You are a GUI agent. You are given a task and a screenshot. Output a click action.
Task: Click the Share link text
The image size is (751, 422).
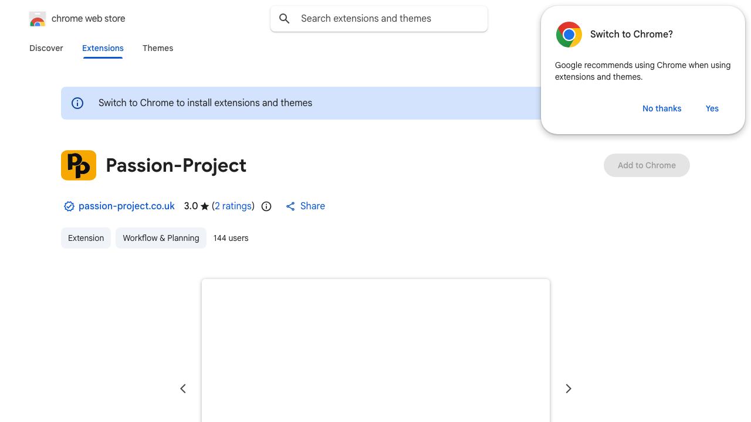(313, 206)
